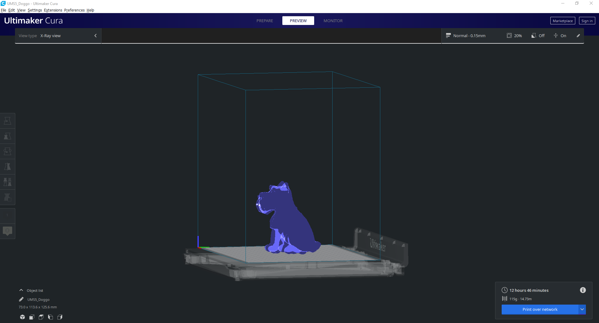
Task: Toggle the Support setting currently Off
Action: (538, 36)
